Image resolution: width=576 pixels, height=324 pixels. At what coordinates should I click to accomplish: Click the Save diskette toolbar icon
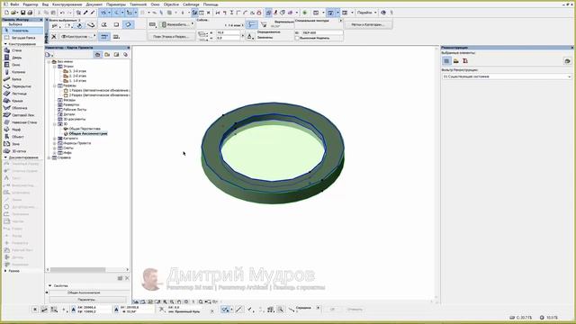[22, 13]
